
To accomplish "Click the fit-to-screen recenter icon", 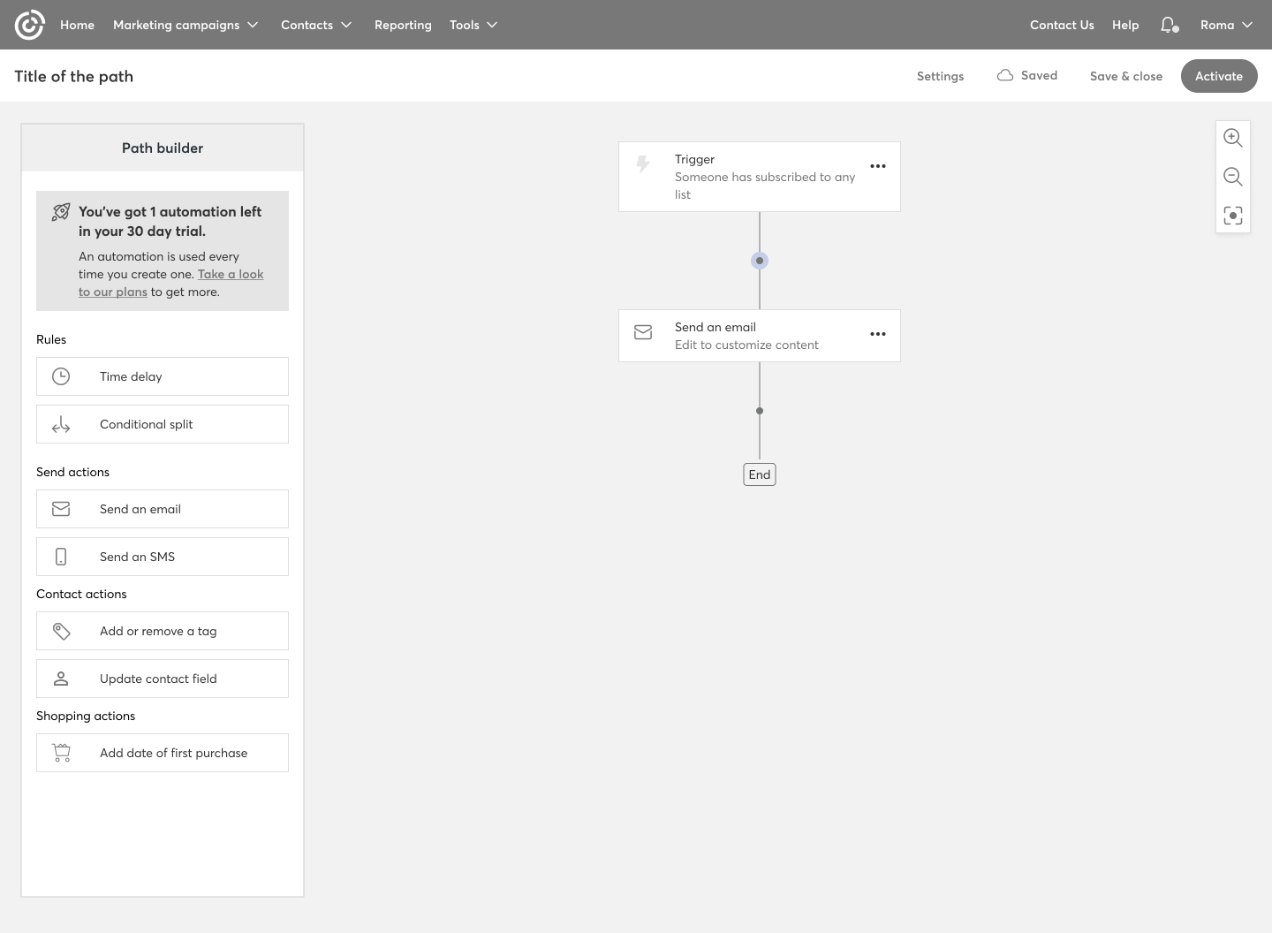I will [x=1232, y=216].
